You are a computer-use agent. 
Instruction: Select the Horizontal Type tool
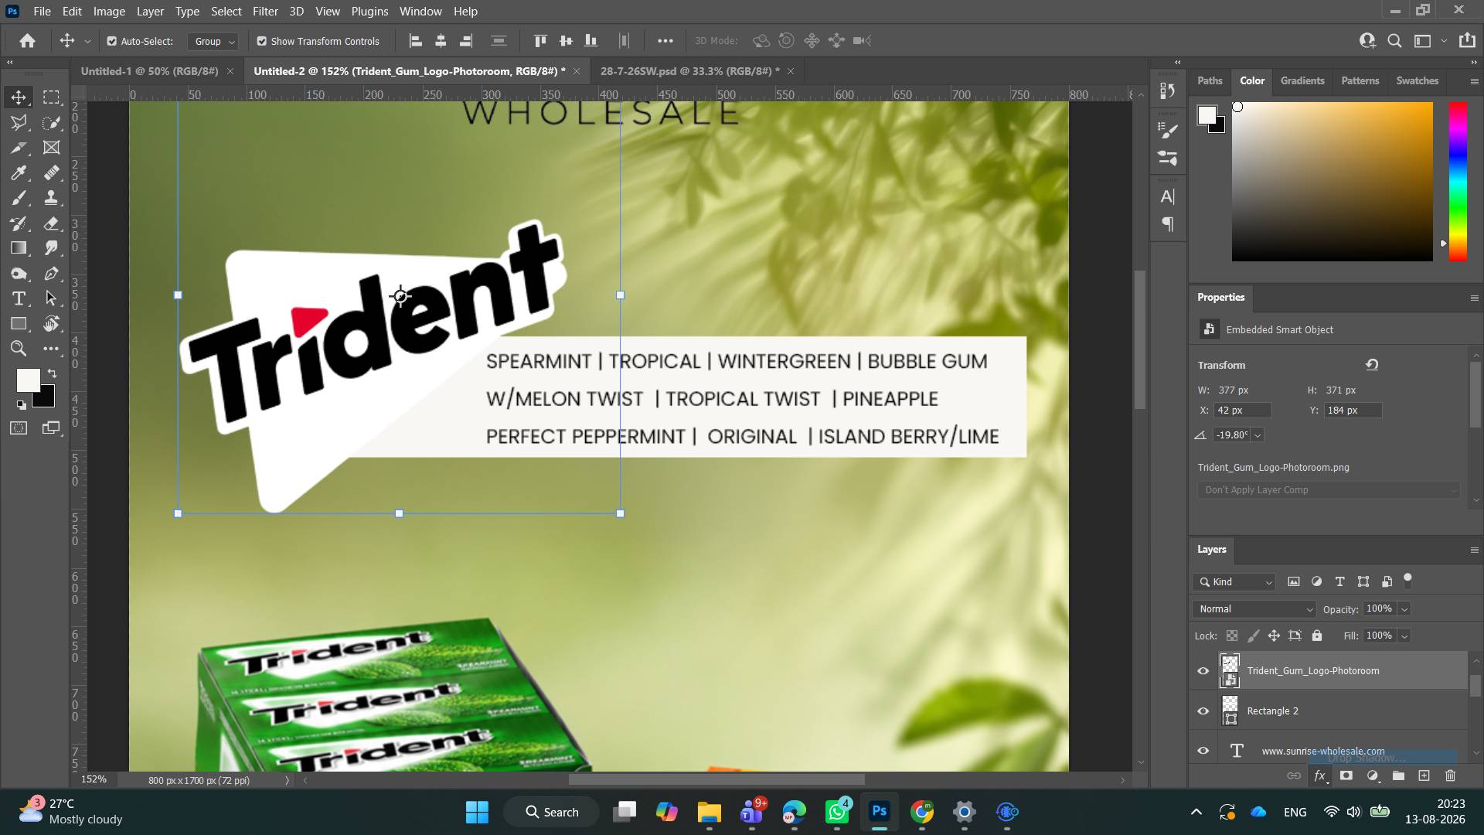pos(19,299)
